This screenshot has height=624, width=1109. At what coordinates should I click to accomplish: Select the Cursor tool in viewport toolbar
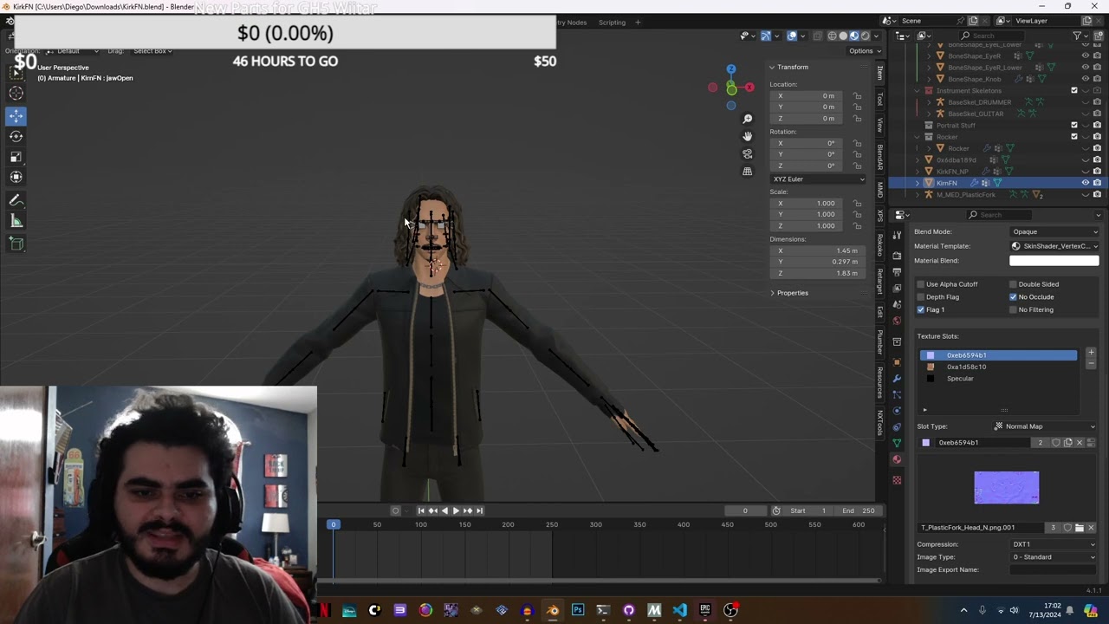tap(16, 93)
